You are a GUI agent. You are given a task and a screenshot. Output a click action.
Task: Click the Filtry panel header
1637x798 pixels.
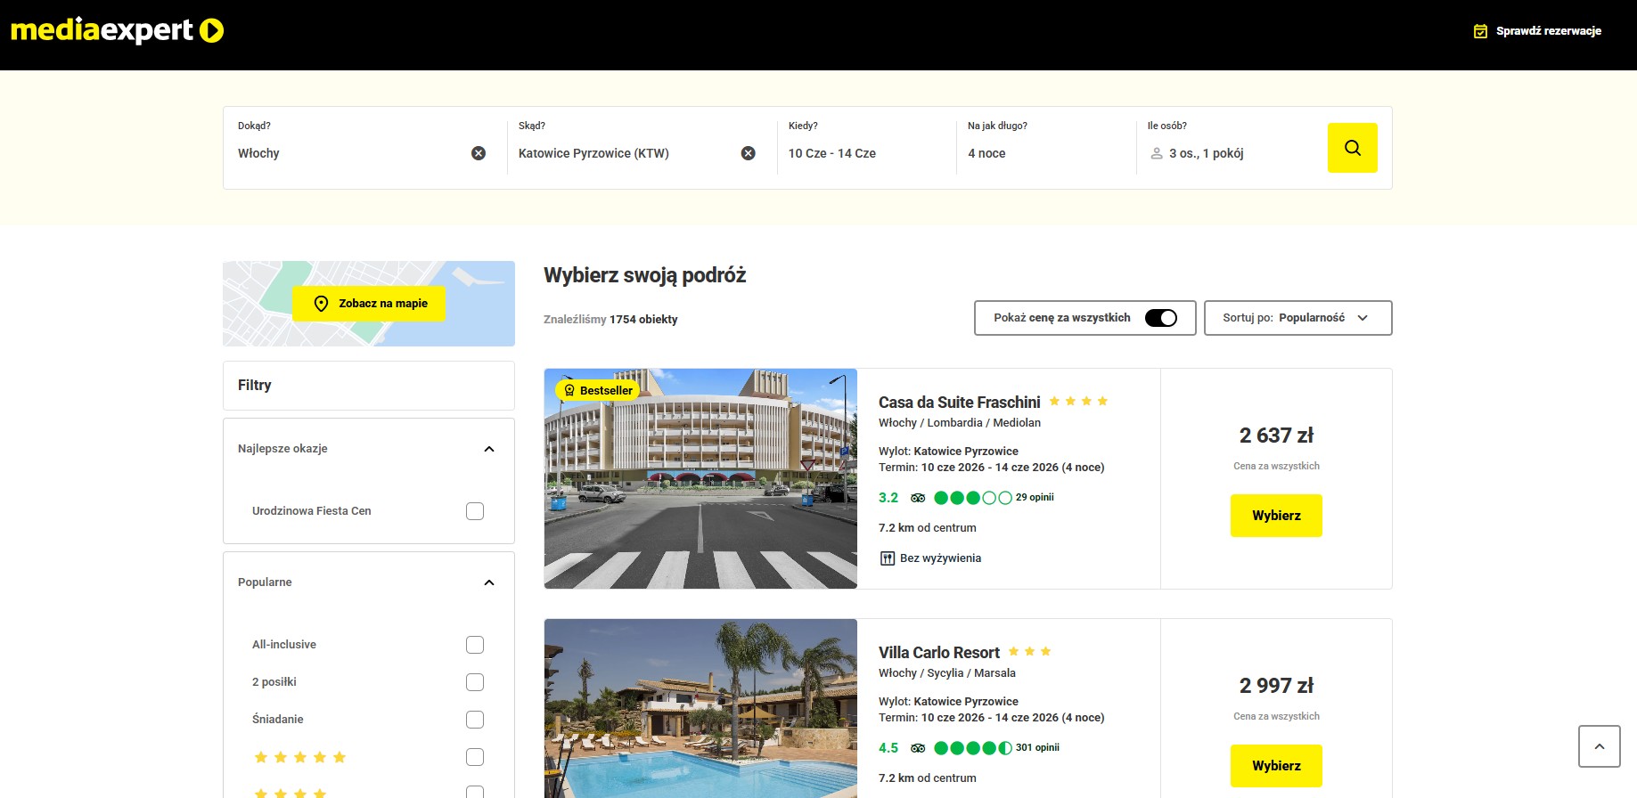pyautogui.click(x=369, y=386)
